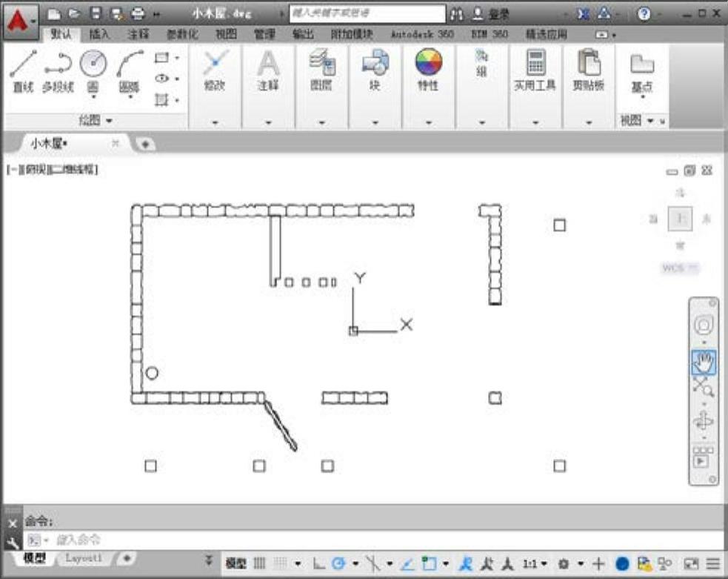Switch to the Insert (插入) ribbon tab
728x579 pixels.
[99, 34]
